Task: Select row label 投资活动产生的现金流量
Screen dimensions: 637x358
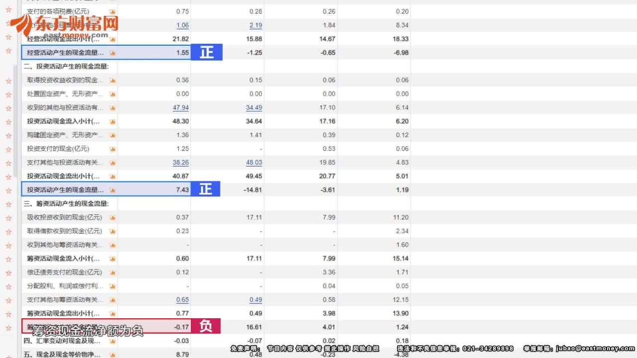Action: pos(65,190)
